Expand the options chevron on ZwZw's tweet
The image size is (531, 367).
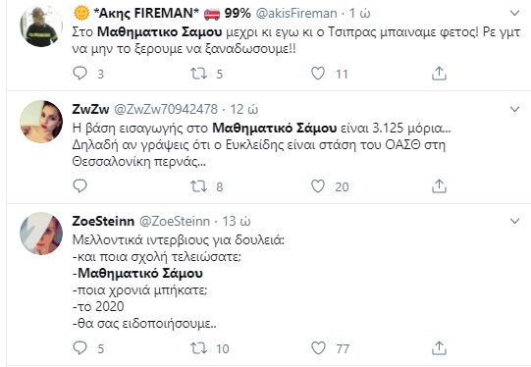(x=514, y=109)
